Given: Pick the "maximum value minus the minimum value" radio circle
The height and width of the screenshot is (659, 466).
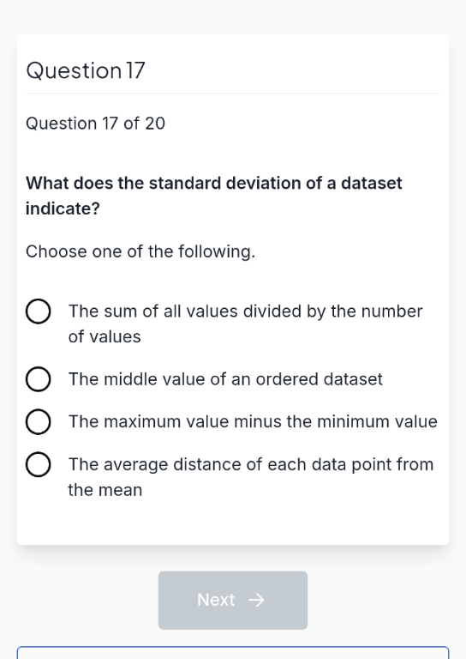Looking at the screenshot, I should point(39,421).
